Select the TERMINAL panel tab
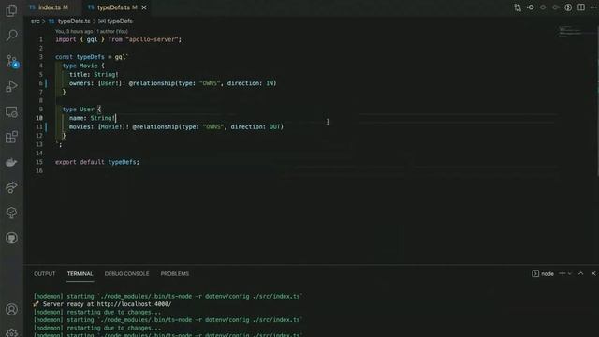This screenshot has width=599, height=337. [x=80, y=274]
